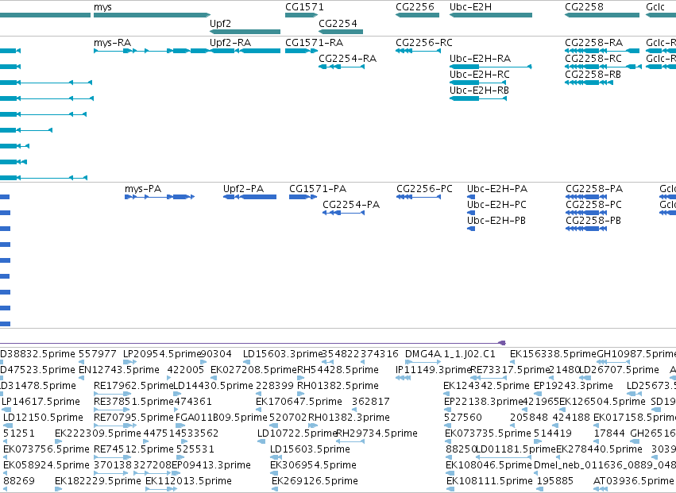Select the Ubc-E2H-RB transcript label

(x=479, y=91)
